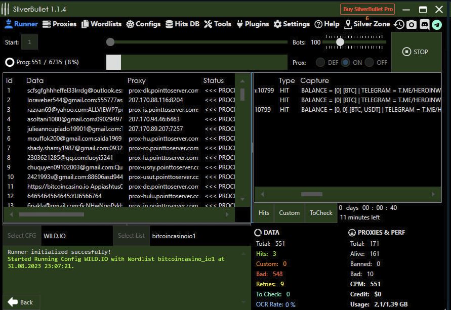451x310 pixels.
Task: Select the ON proxy radio option
Action: point(345,63)
